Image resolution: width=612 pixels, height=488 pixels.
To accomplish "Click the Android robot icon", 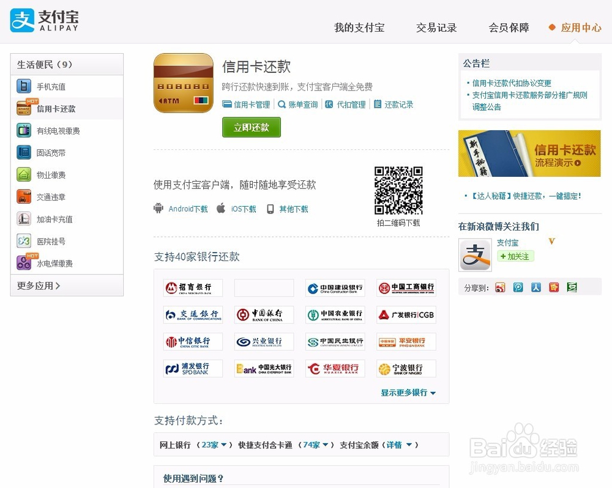I will coord(159,209).
